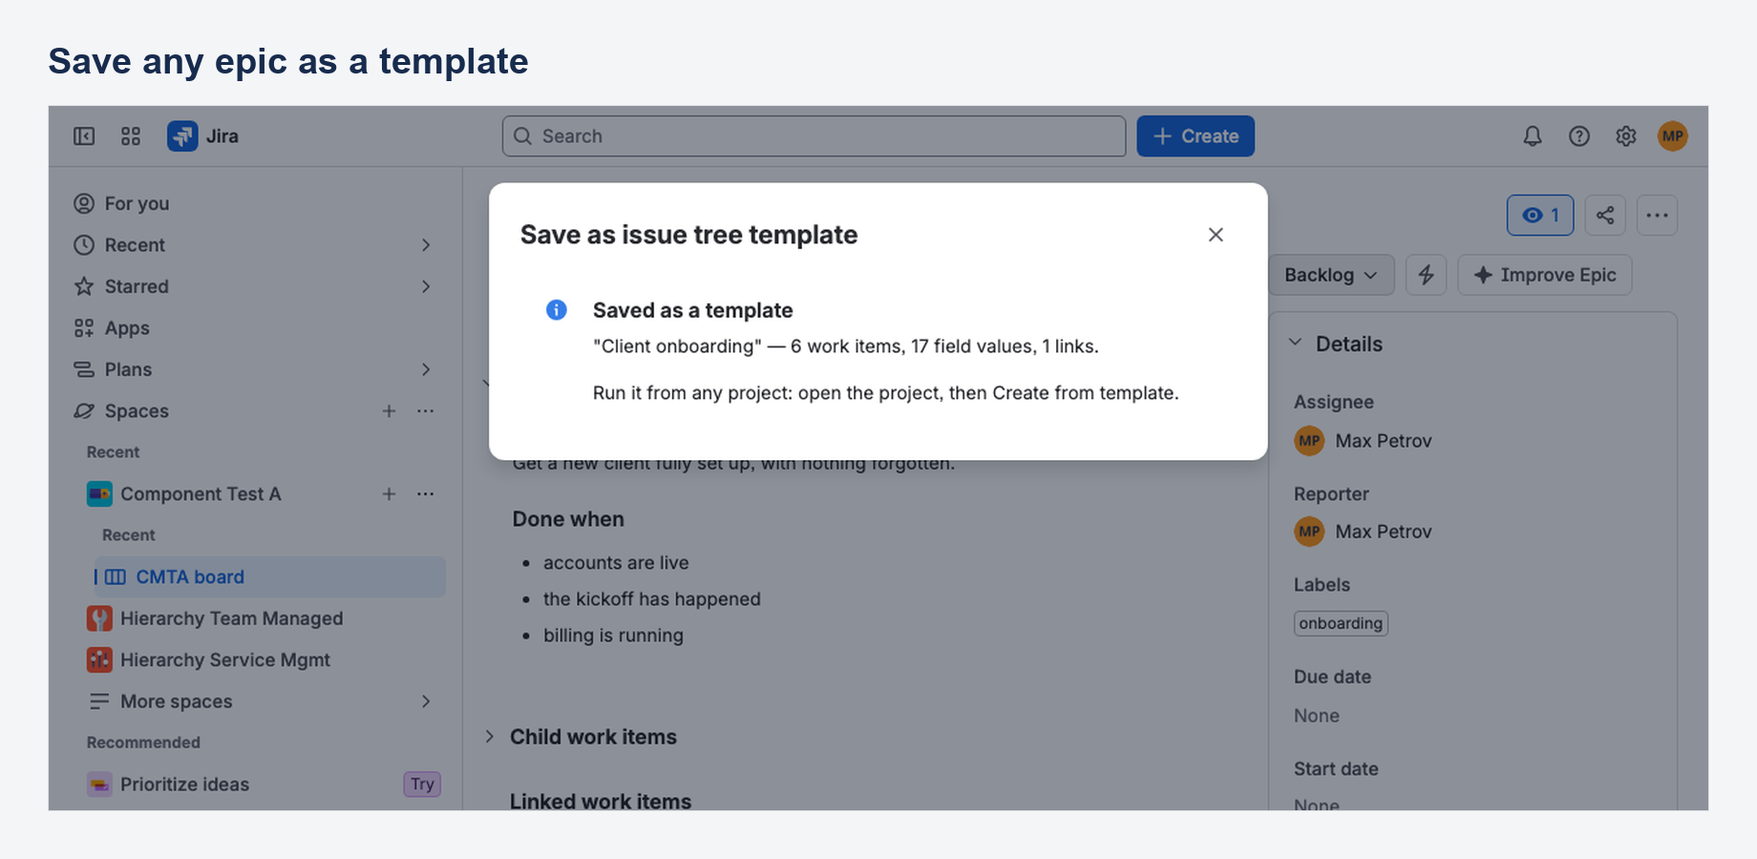Image resolution: width=1757 pixels, height=859 pixels.
Task: Open Component Test A ellipsis menu
Action: pyautogui.click(x=426, y=494)
